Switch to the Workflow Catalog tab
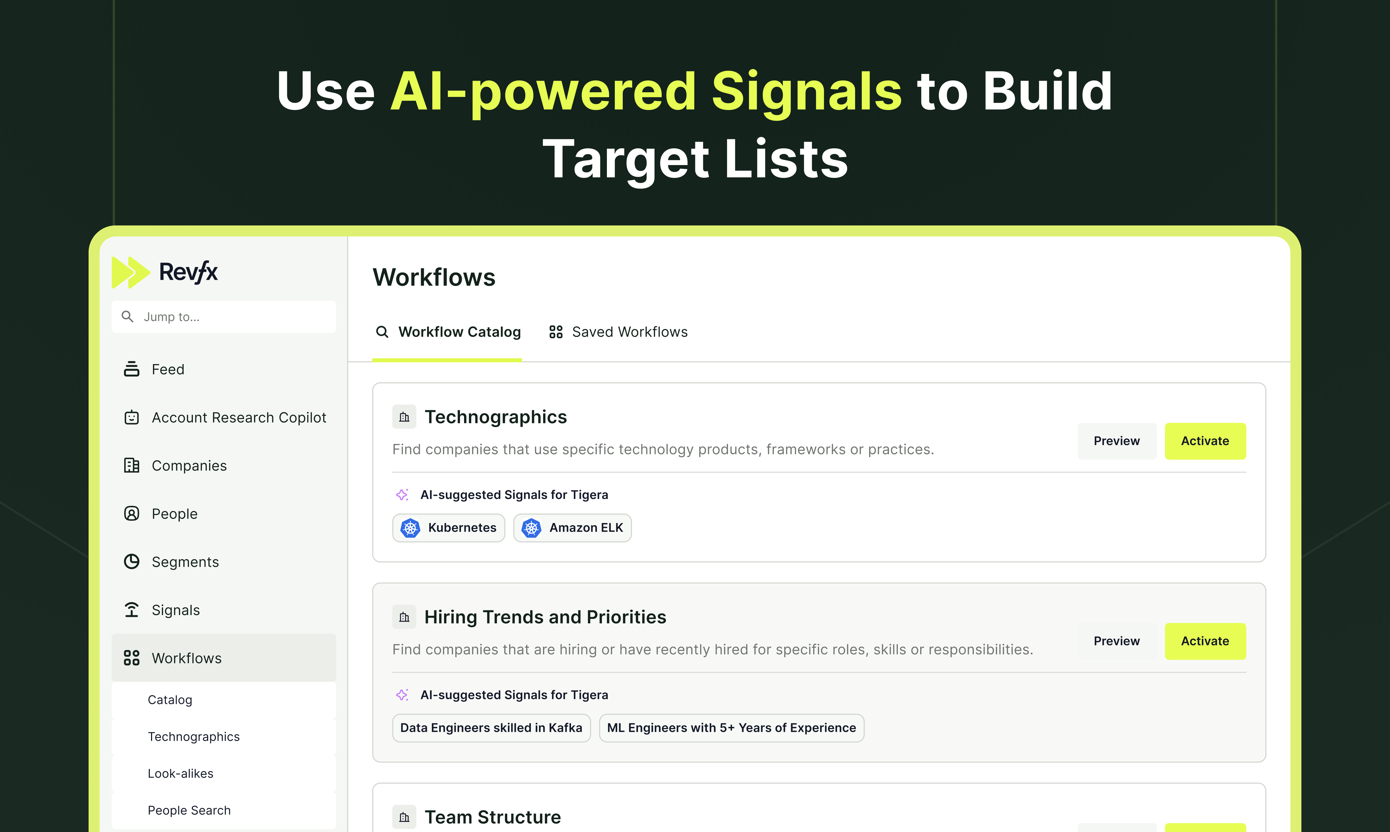Screen dimensions: 1390x832 pyautogui.click(x=447, y=333)
